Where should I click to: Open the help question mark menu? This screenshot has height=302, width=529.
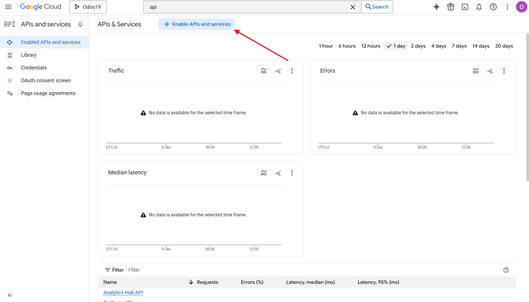coord(493,7)
